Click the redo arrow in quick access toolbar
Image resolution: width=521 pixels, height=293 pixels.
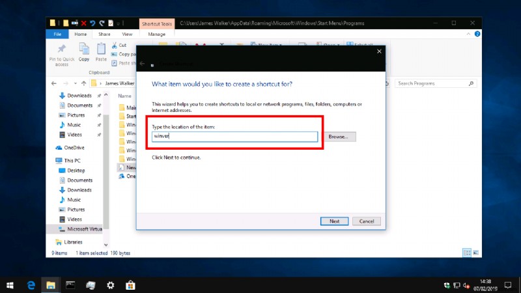pos(102,23)
